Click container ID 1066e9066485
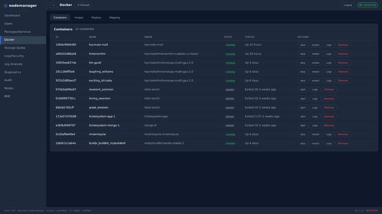 pyautogui.click(x=66, y=45)
